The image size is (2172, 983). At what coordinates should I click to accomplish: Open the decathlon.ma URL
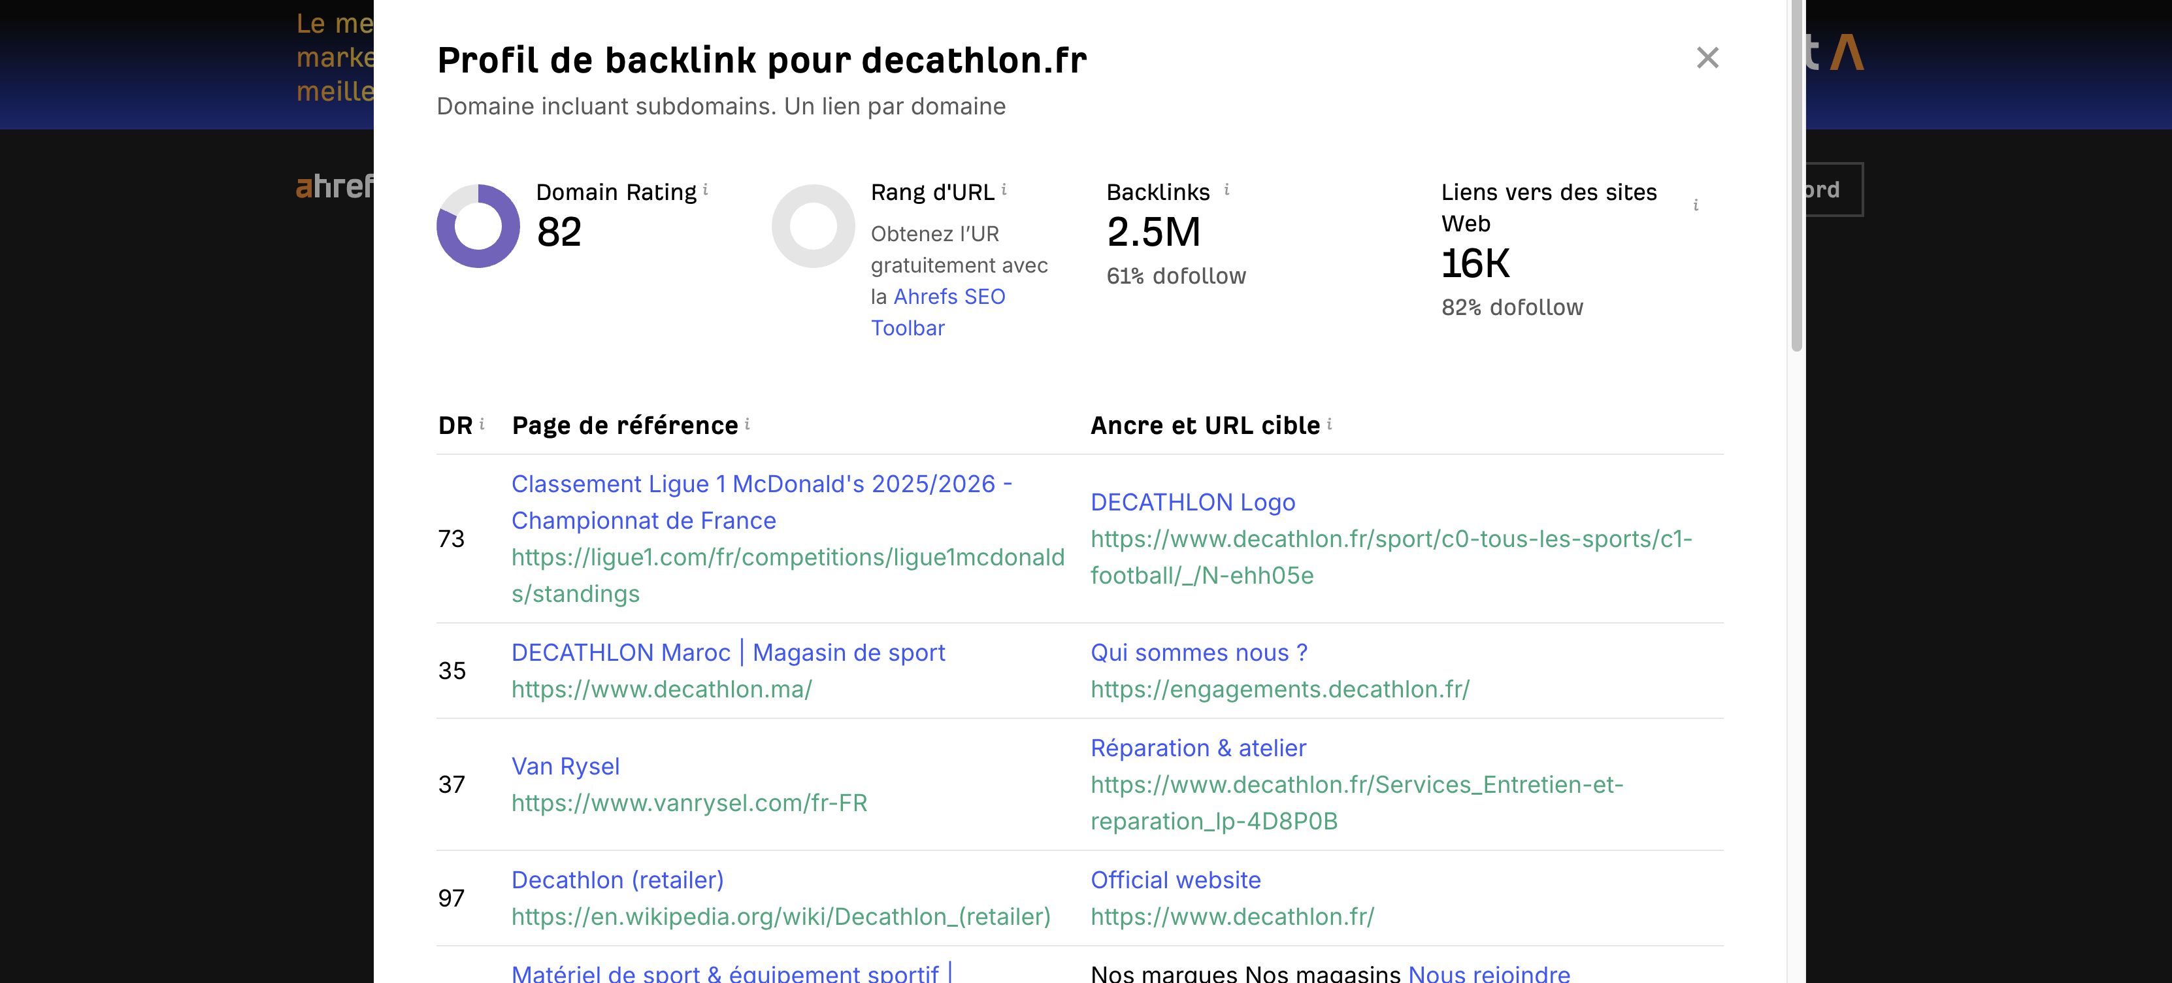click(x=661, y=689)
